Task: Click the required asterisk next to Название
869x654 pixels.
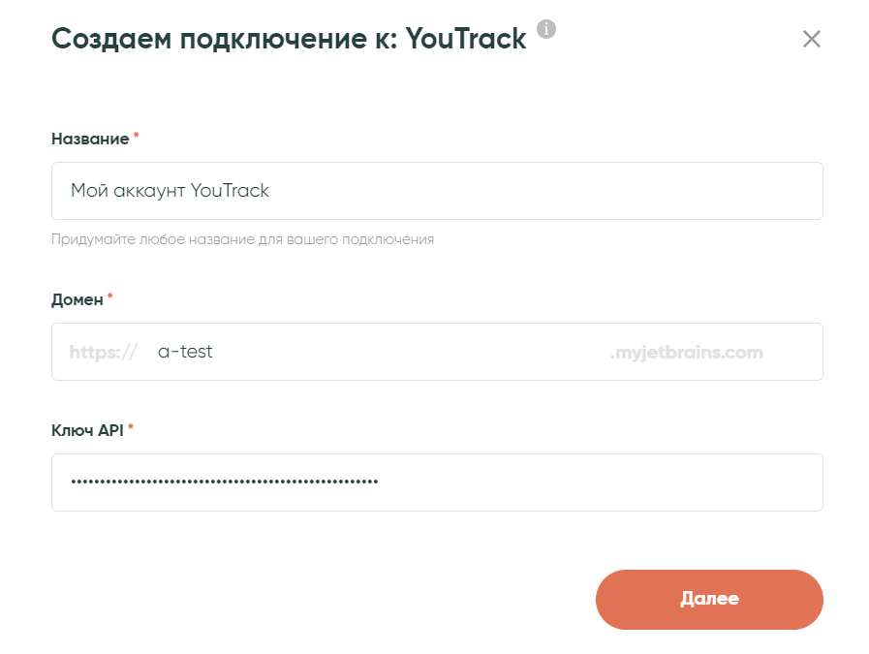Action: [x=136, y=138]
